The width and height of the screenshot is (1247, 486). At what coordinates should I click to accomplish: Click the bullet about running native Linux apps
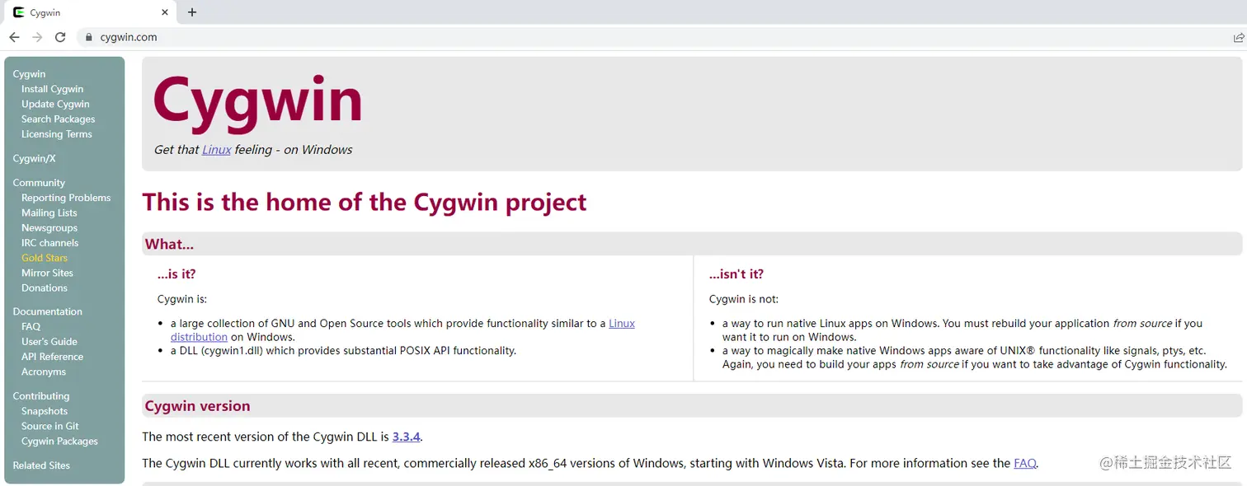point(962,330)
